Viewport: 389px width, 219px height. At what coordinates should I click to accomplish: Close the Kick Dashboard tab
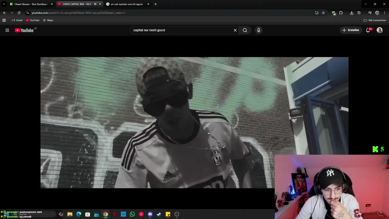pyautogui.click(x=52, y=4)
